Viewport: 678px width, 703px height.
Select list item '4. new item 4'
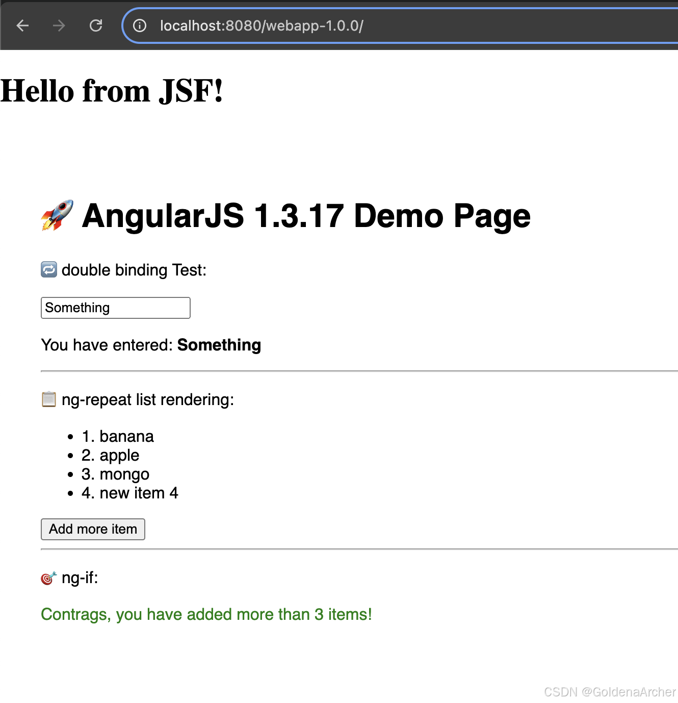click(x=130, y=493)
